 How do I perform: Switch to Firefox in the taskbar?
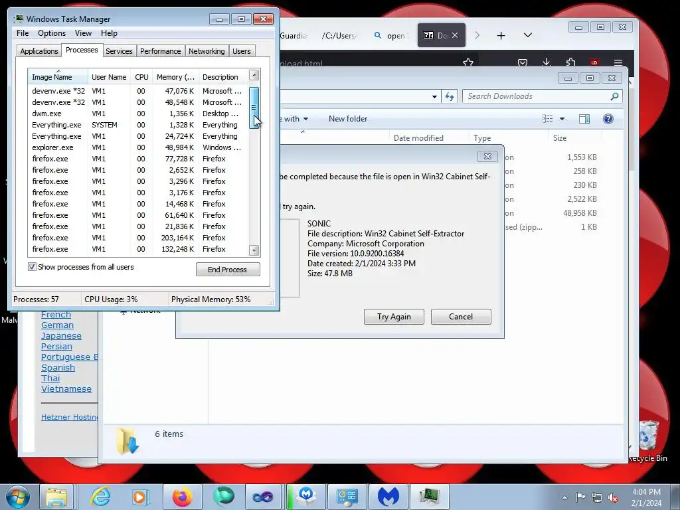182,497
